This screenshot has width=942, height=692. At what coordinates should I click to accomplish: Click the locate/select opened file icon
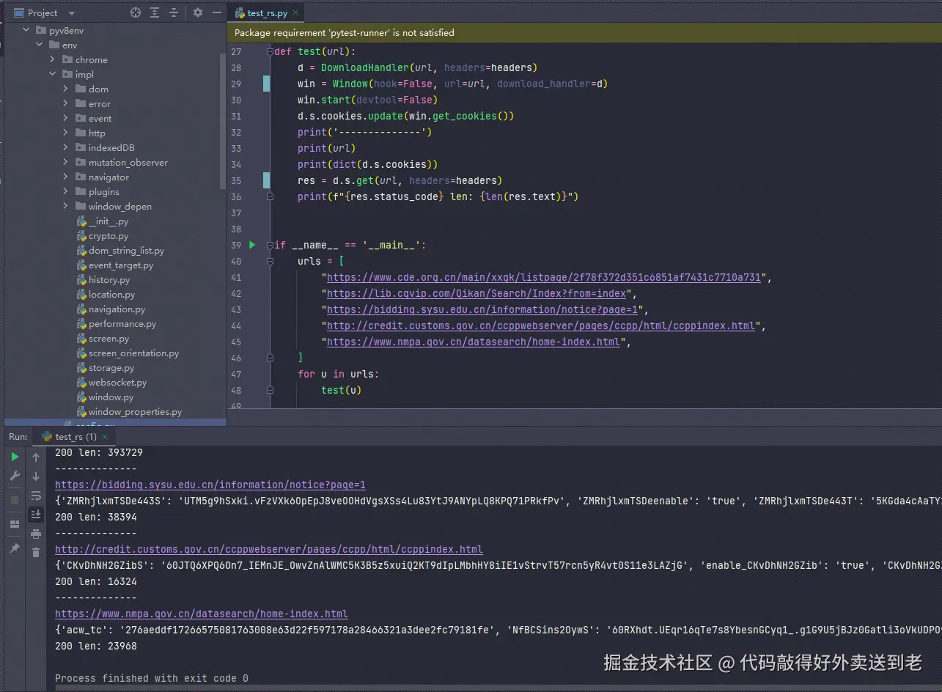click(136, 12)
